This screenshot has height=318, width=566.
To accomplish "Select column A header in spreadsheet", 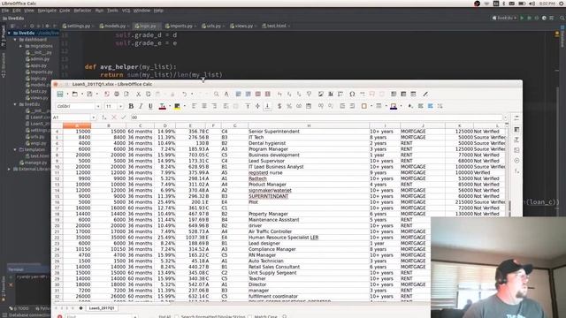I will pyautogui.click(x=77, y=125).
